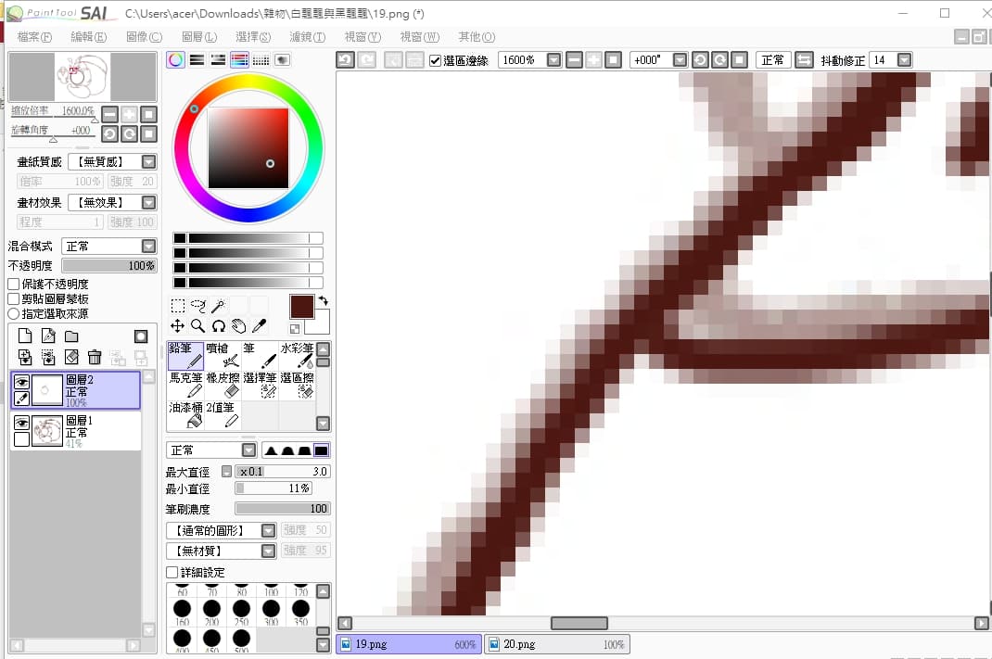Click the foreground dark brown color swatch
Screen dimensions: 992x659
click(x=302, y=307)
